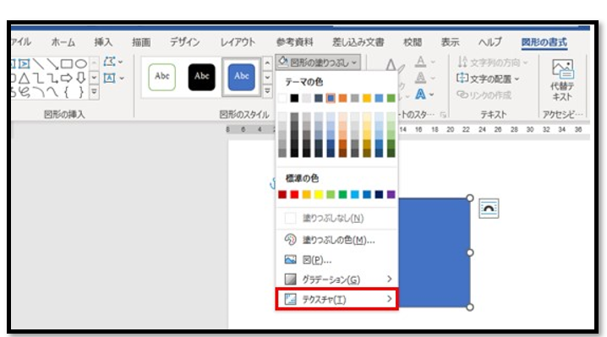Viewport: 607px width, 337px height.
Task: Open the 描画 tab
Action: point(141,41)
